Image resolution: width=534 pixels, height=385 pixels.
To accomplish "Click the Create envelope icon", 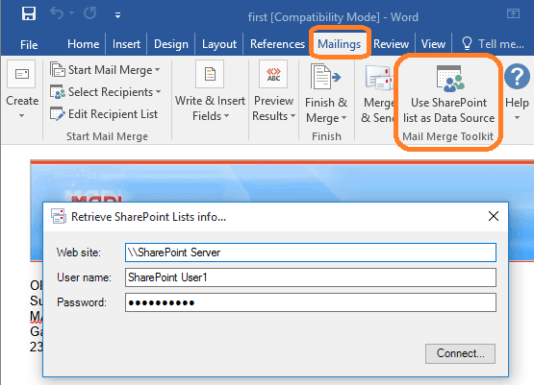I will tap(21, 74).
